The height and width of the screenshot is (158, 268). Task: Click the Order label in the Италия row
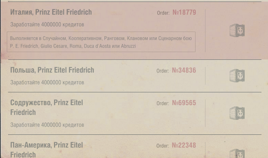[163, 13]
